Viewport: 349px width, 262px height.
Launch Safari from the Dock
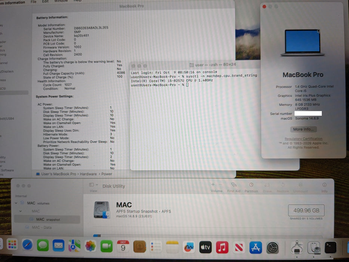[x=28, y=245]
